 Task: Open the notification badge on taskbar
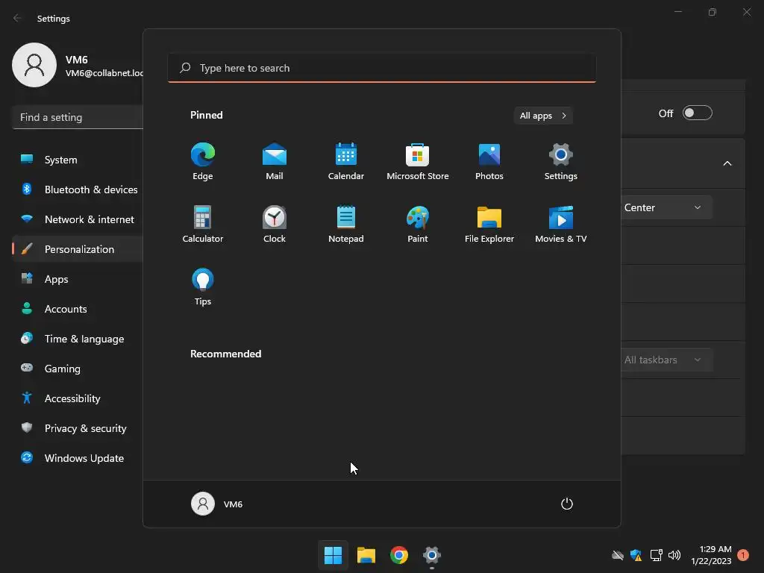pyautogui.click(x=743, y=555)
